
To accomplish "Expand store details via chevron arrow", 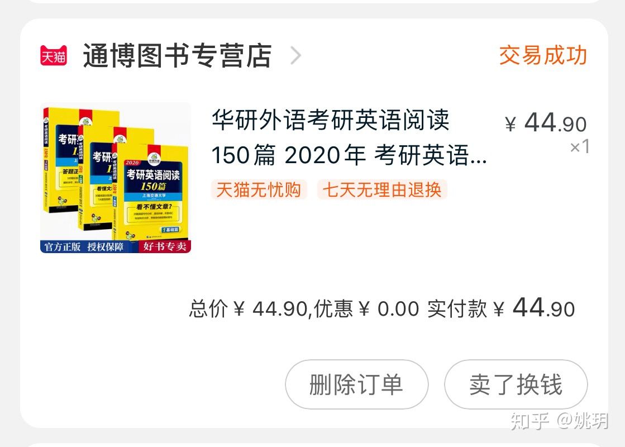I will coord(295,56).
